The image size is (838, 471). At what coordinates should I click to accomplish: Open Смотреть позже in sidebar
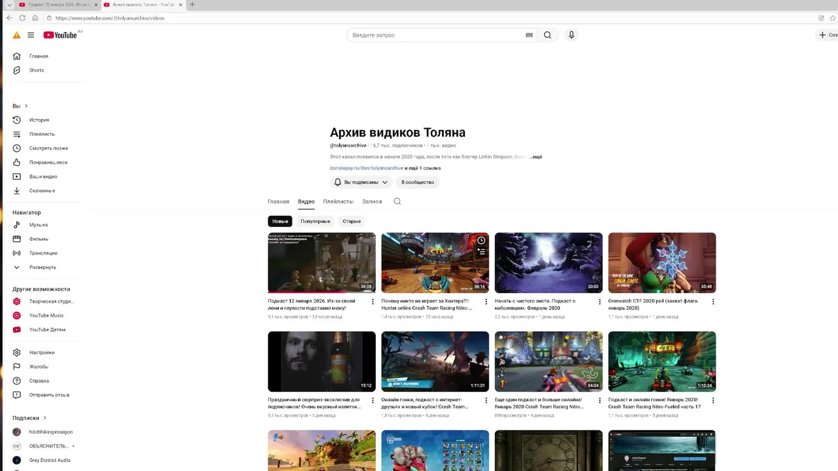point(47,148)
